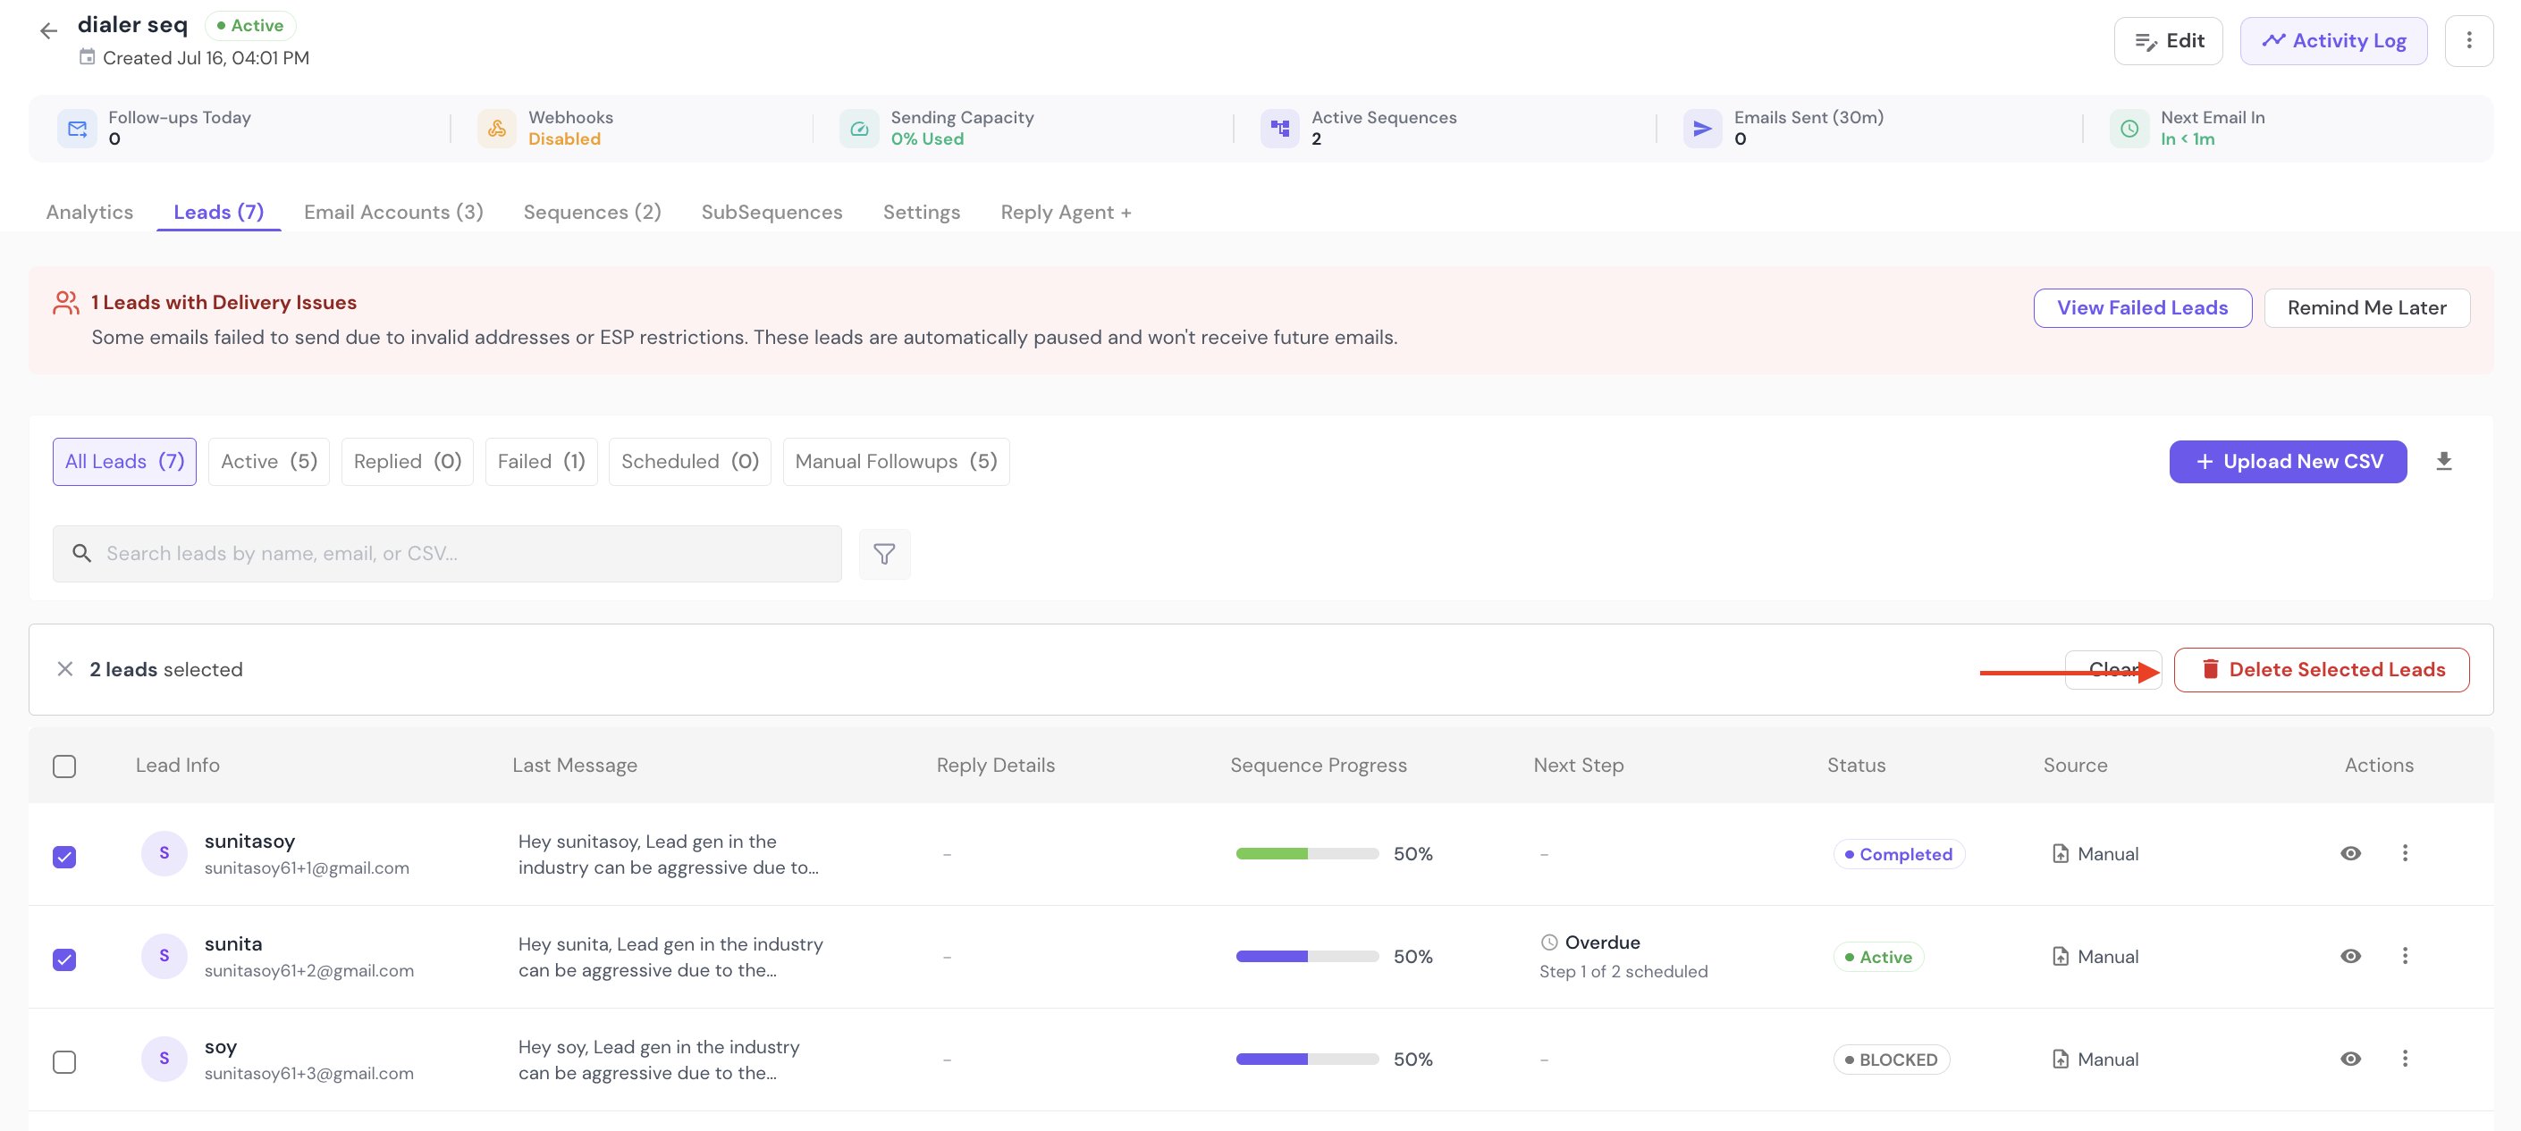2521x1131 pixels.
Task: Open sunita row three-dot actions menu
Action: pos(2405,957)
